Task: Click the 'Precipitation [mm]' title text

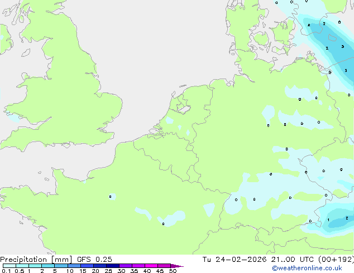Action: point(36,260)
